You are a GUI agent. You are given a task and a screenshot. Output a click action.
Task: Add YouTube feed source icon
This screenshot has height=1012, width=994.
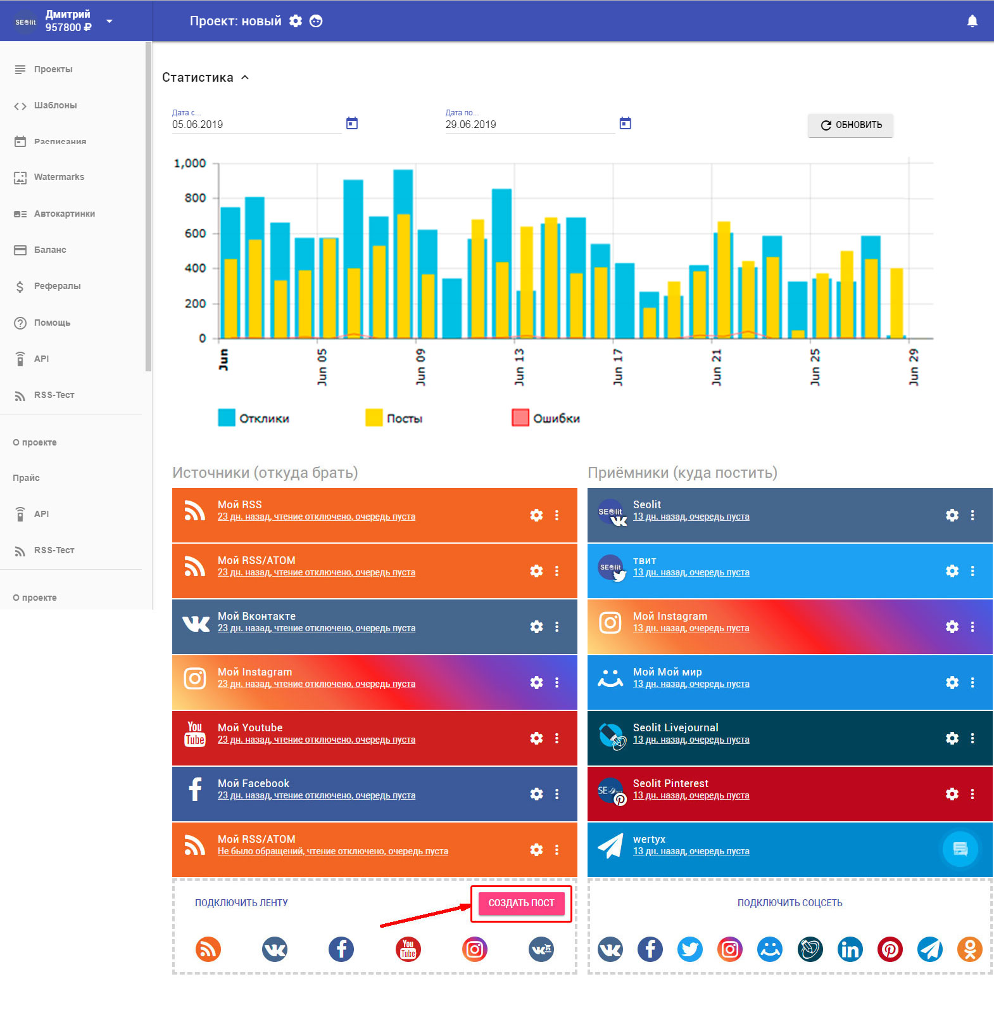pyautogui.click(x=408, y=949)
